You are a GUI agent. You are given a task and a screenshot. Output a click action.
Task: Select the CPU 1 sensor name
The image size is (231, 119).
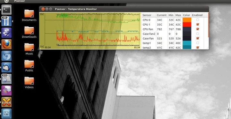tap(147, 24)
